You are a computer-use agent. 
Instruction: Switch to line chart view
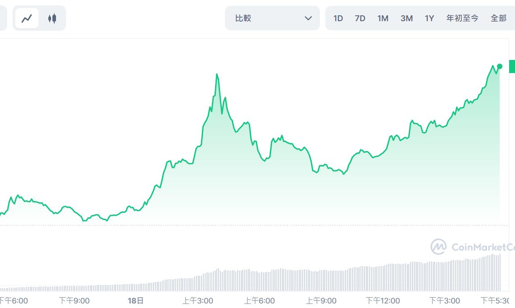(27, 18)
